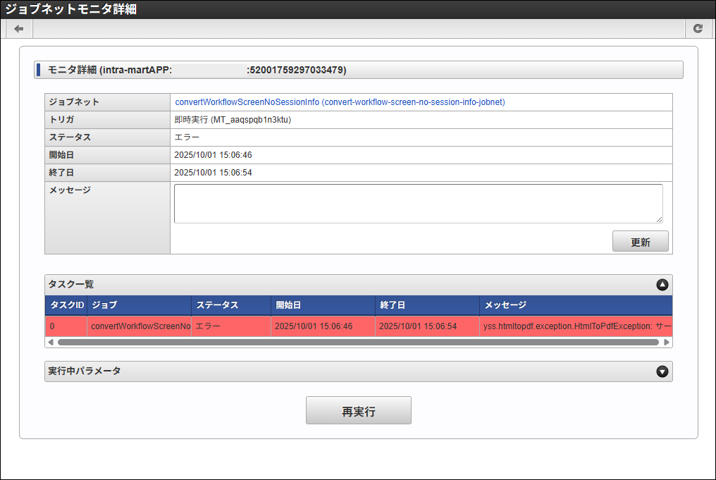Click the ジョブネット row label

(74, 101)
